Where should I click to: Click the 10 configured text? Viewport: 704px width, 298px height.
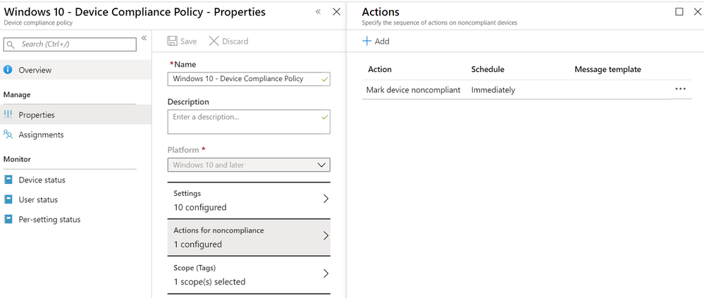tap(200, 207)
